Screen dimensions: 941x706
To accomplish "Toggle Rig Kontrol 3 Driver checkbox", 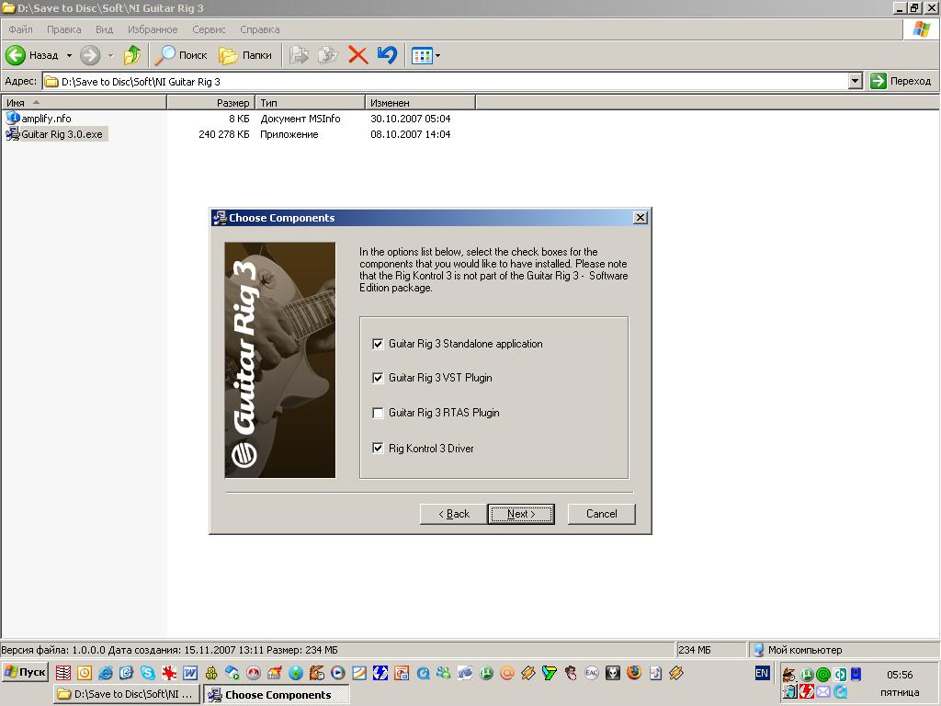I will click(x=378, y=449).
